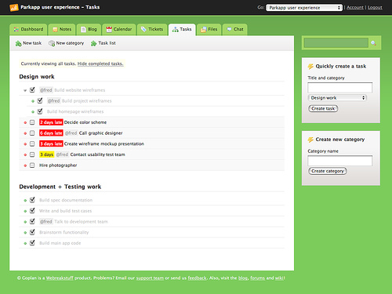Uncheck Write and build test cases

pyautogui.click(x=32, y=211)
